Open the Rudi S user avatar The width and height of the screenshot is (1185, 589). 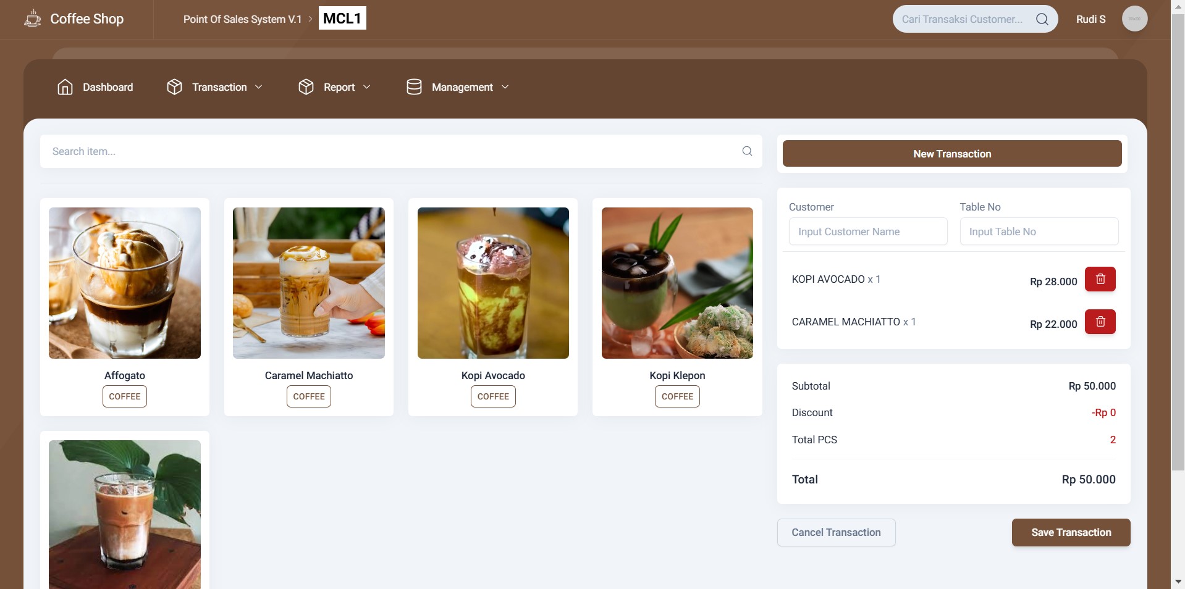click(x=1134, y=19)
